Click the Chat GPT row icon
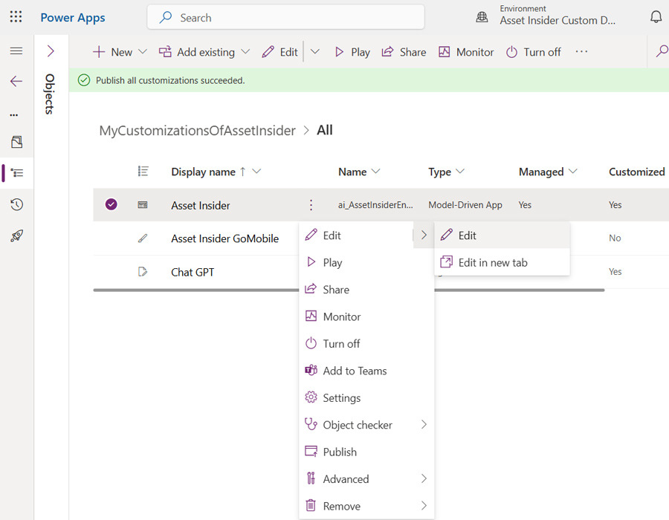Image resolution: width=669 pixels, height=520 pixels. (x=143, y=271)
